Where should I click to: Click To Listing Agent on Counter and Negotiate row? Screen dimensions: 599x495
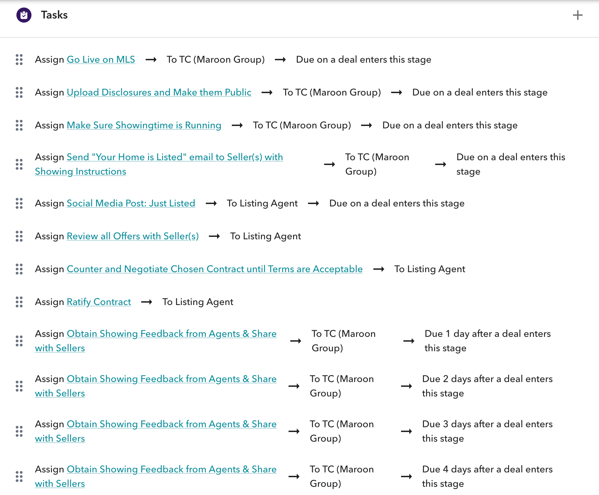coord(430,269)
